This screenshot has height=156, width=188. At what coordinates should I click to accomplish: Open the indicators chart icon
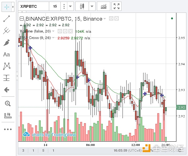point(103,6)
